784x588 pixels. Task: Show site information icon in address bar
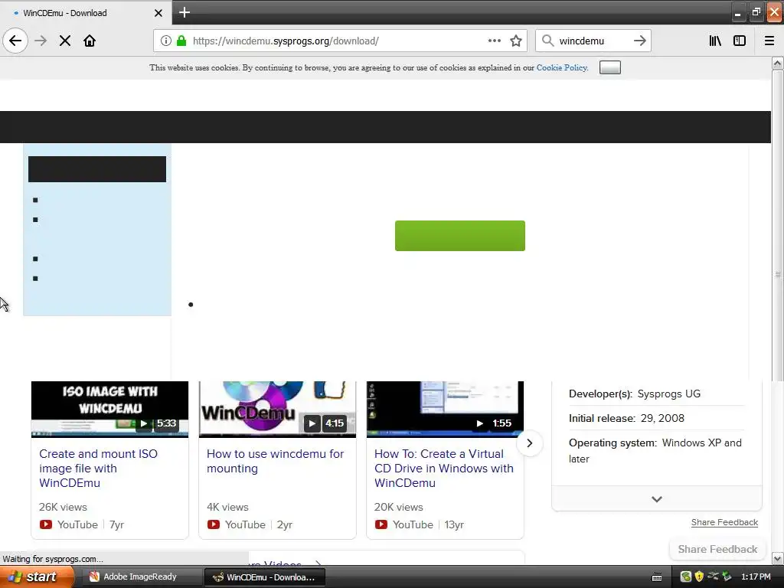coord(166,41)
